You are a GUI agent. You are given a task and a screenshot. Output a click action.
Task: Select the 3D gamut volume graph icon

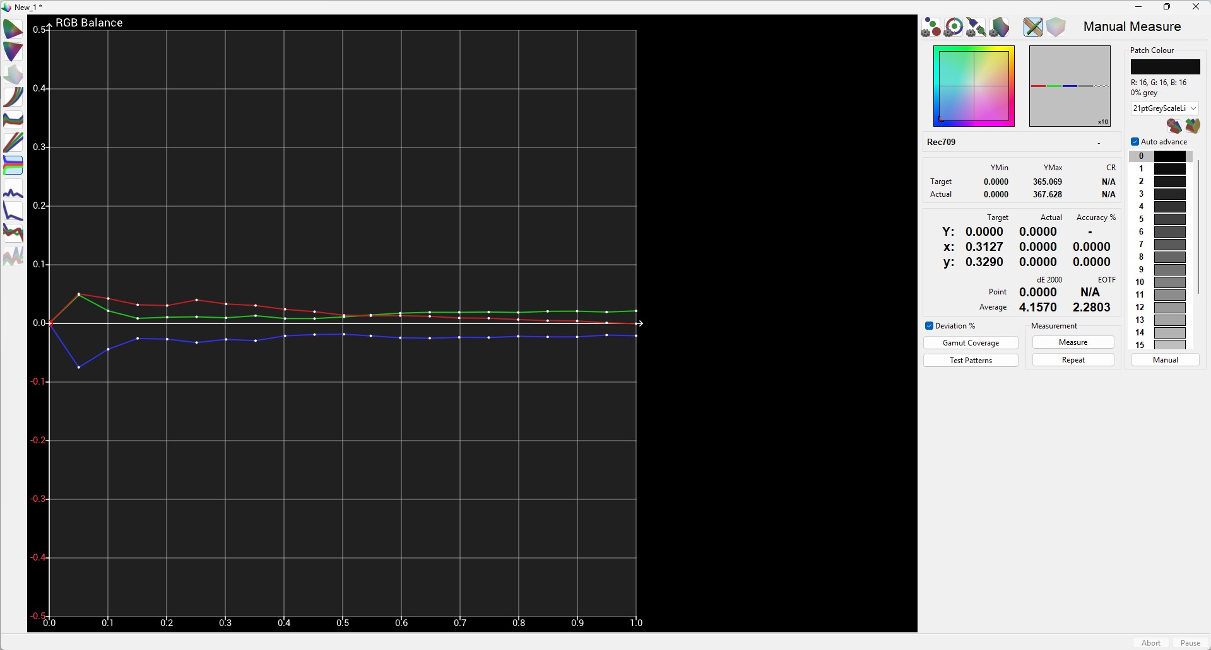pos(13,74)
